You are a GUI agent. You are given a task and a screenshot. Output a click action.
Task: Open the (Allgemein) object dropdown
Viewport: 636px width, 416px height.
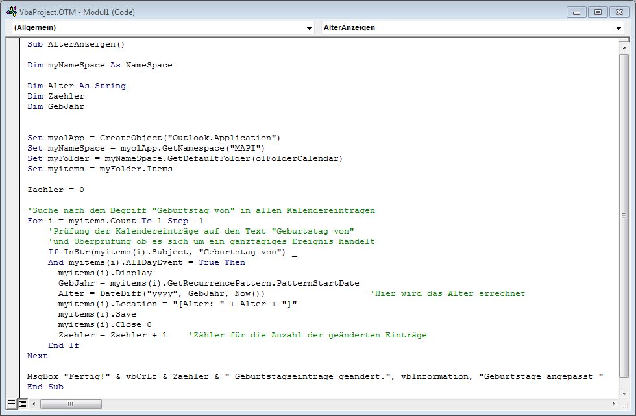[163, 27]
